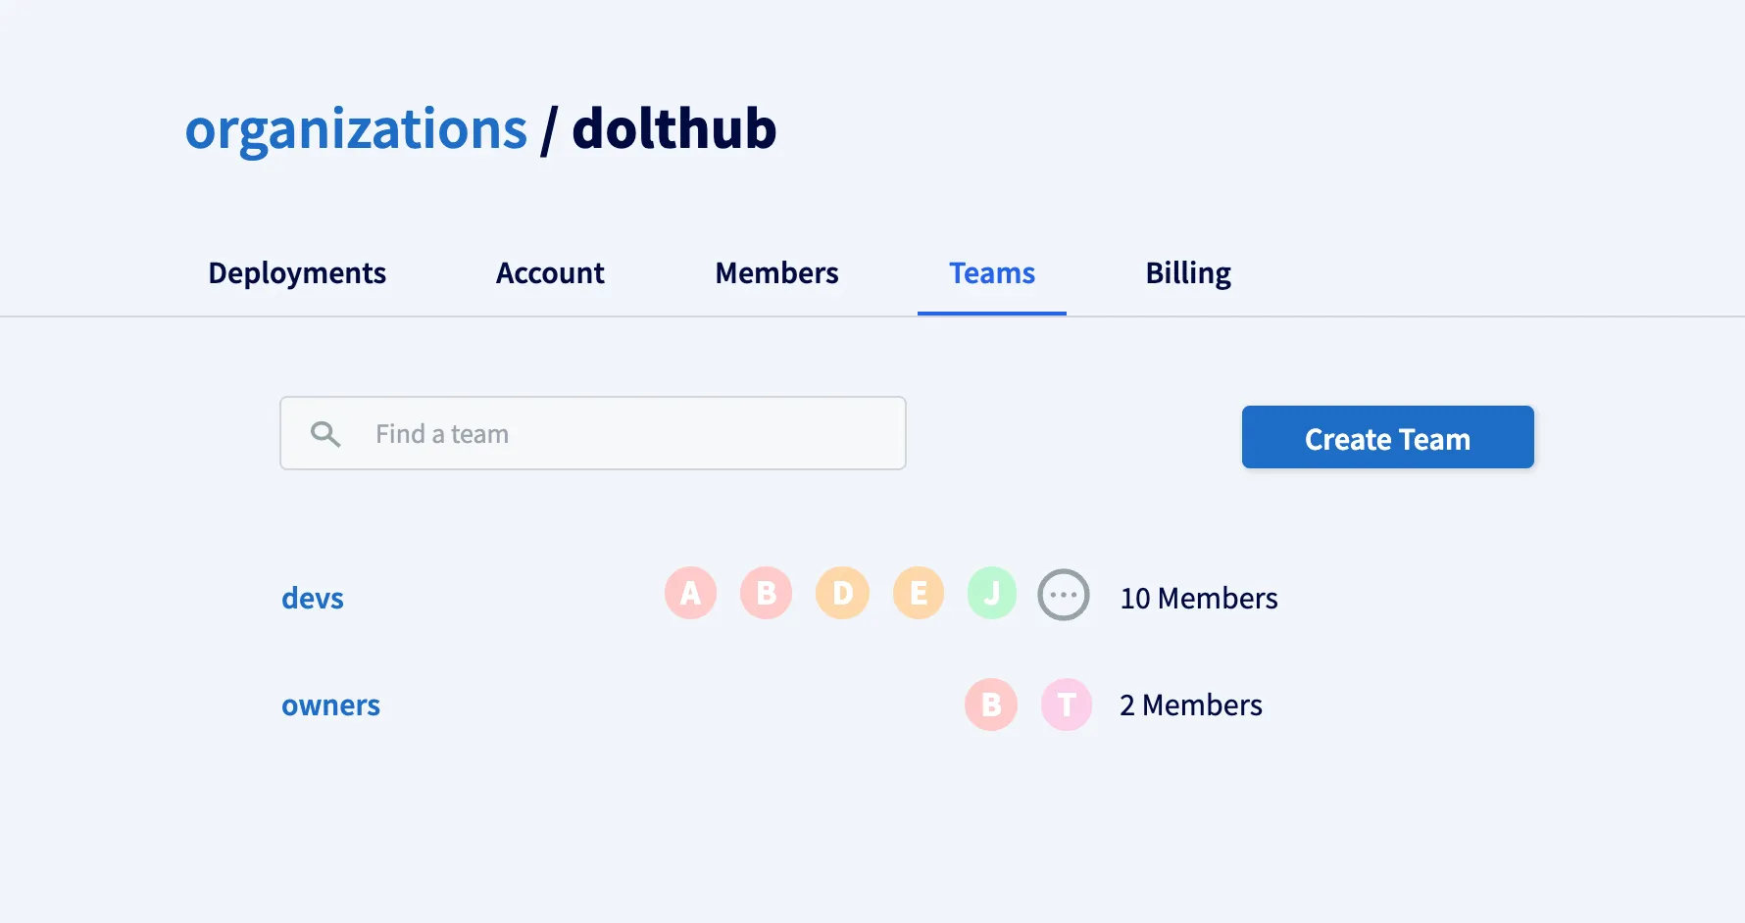The image size is (1745, 923).
Task: Click avatar E in devs team
Action: click(x=918, y=593)
